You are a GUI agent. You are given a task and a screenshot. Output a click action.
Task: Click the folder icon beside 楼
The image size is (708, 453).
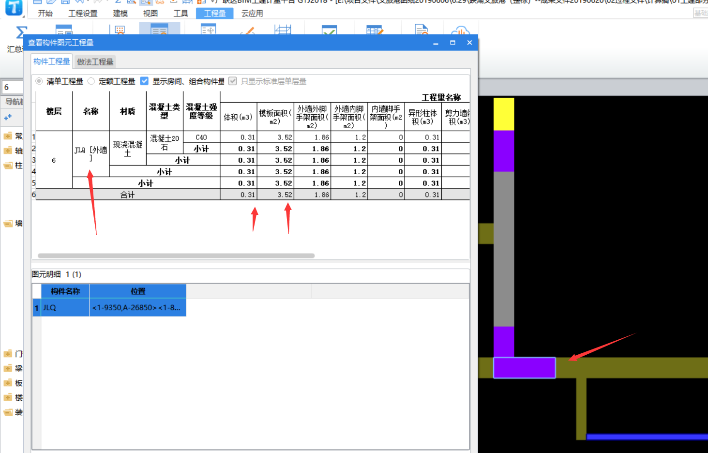(8, 397)
